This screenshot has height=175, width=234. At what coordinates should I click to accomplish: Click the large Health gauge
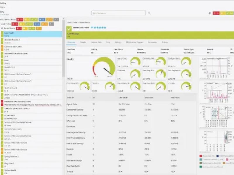click(104, 67)
